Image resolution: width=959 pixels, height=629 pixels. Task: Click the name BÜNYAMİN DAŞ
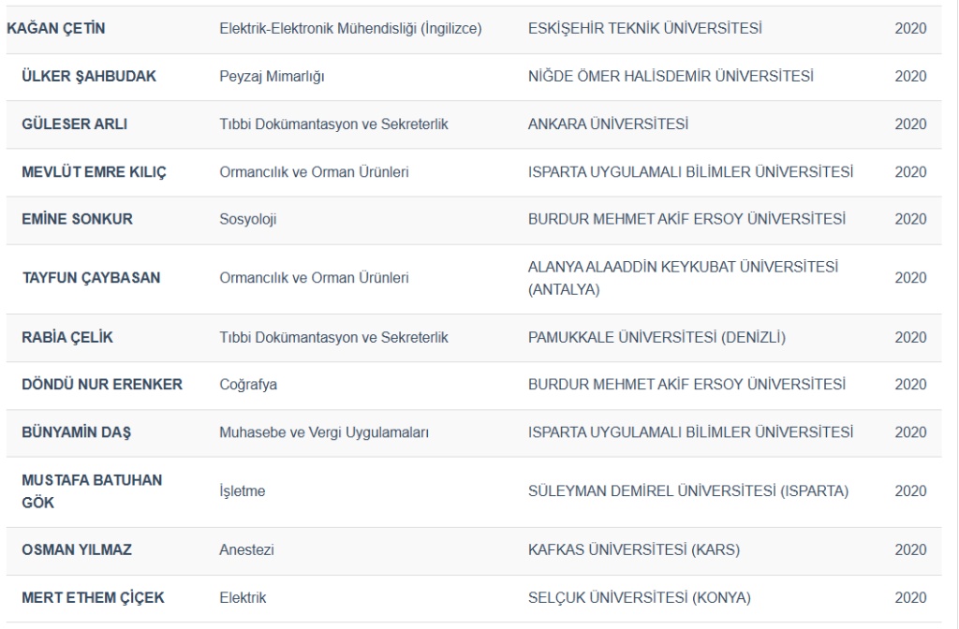point(76,432)
